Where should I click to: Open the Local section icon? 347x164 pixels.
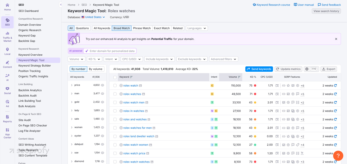[x=7, y=52]
